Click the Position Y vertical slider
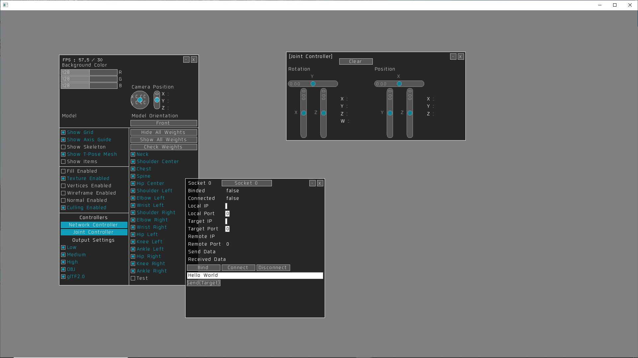The height and width of the screenshot is (358, 638). pos(390,113)
